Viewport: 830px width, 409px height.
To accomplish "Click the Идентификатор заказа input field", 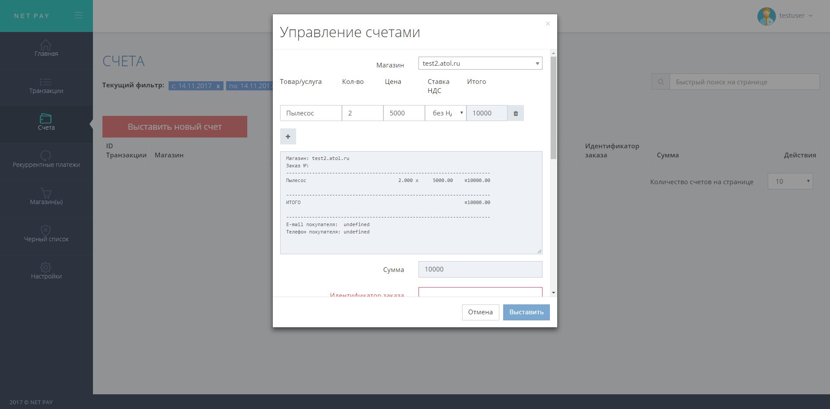I will tap(480, 292).
